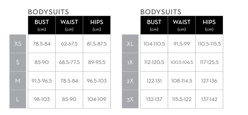Click the 78.5-84 bust cell for XS
248x115 pixels.
pos(42,44)
